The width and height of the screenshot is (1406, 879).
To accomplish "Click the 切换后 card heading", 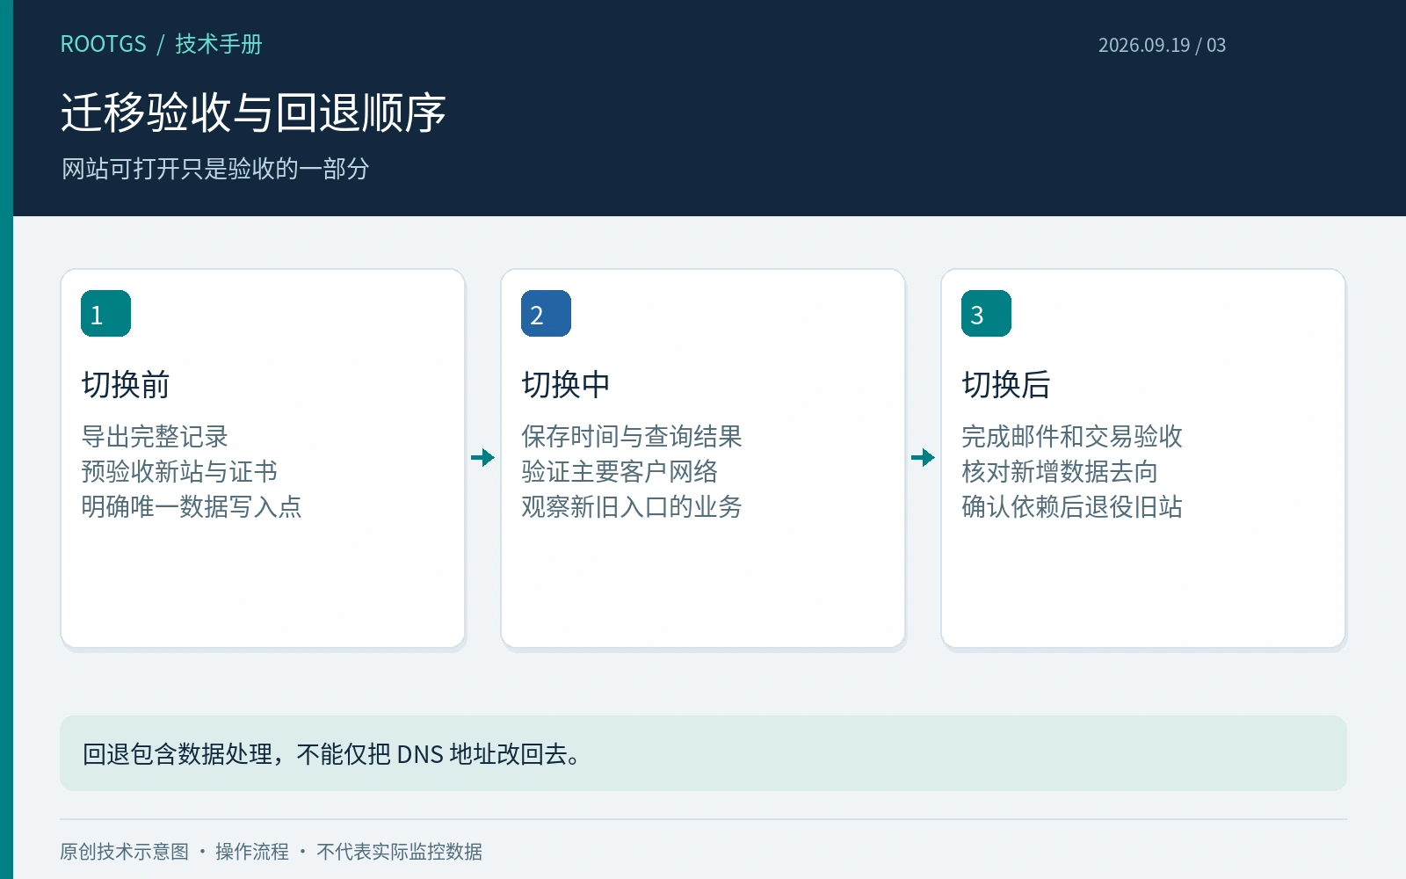I will pyautogui.click(x=1006, y=385).
